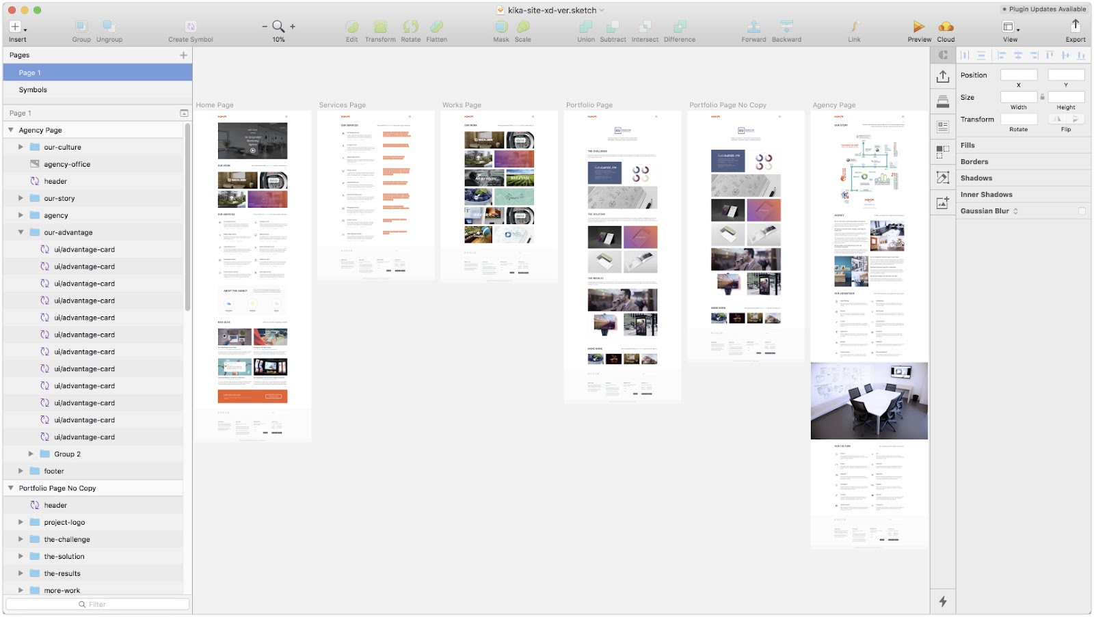This screenshot has width=1094, height=617.
Task: Select Page 1 in Pages list
Action: pyautogui.click(x=98, y=72)
